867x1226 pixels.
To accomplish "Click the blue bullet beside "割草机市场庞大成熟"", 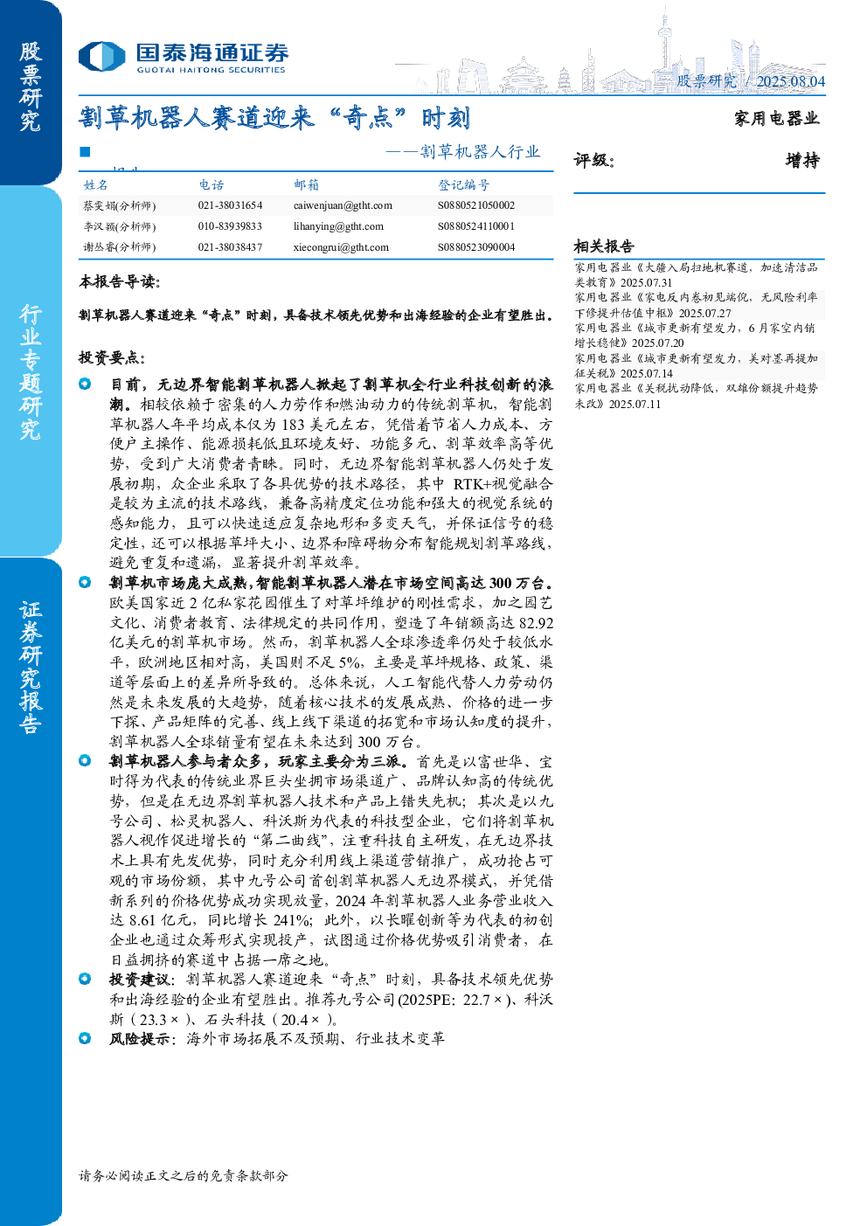I will tap(85, 582).
